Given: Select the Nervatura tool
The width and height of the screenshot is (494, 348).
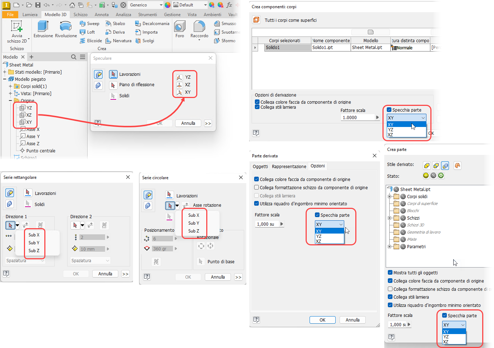Looking at the screenshot, I should [x=118, y=41].
